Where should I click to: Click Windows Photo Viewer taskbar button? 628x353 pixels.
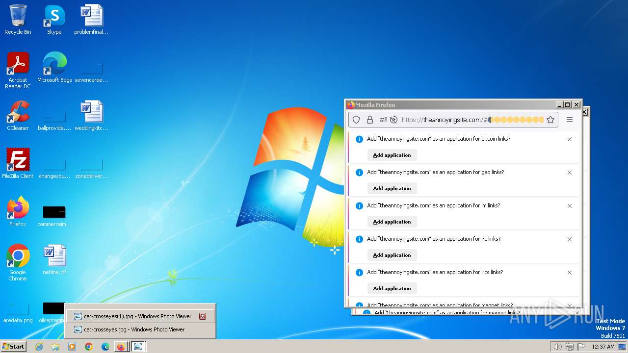click(x=138, y=347)
